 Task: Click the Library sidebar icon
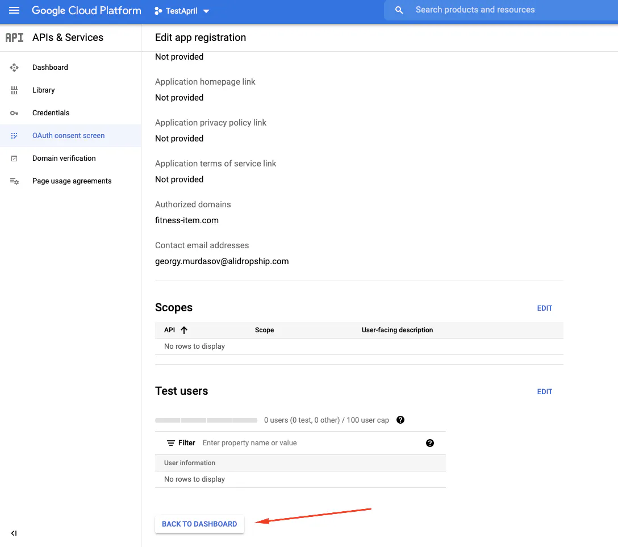coord(14,90)
